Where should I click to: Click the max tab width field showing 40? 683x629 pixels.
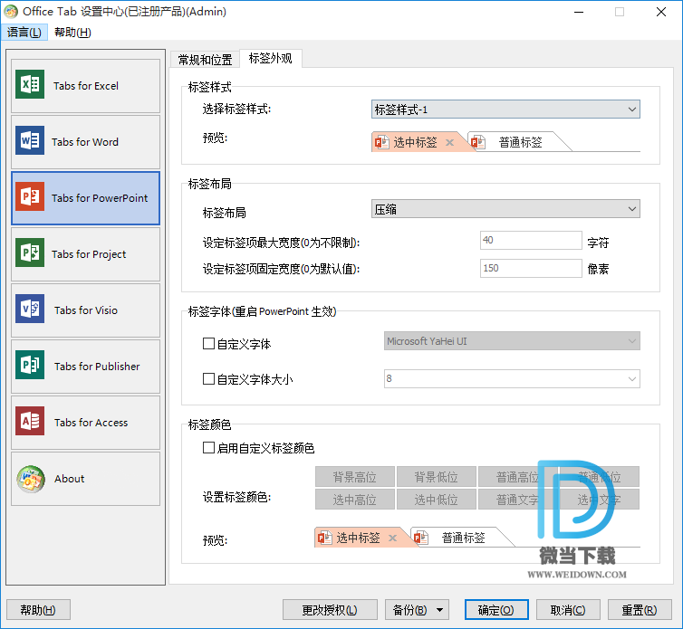(x=531, y=241)
